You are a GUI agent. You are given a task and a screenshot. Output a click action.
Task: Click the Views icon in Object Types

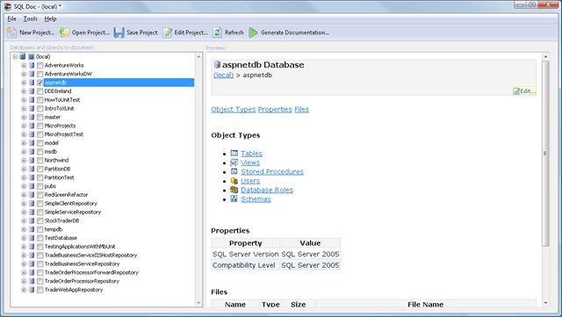click(x=234, y=162)
